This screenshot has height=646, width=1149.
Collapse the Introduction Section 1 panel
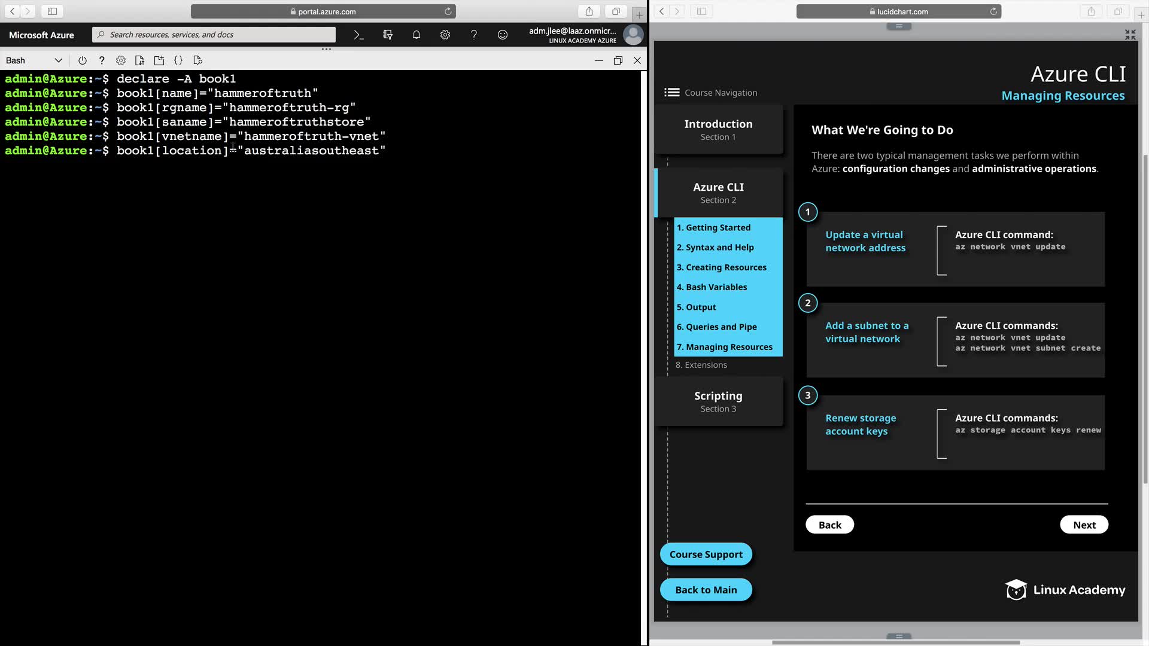718,130
